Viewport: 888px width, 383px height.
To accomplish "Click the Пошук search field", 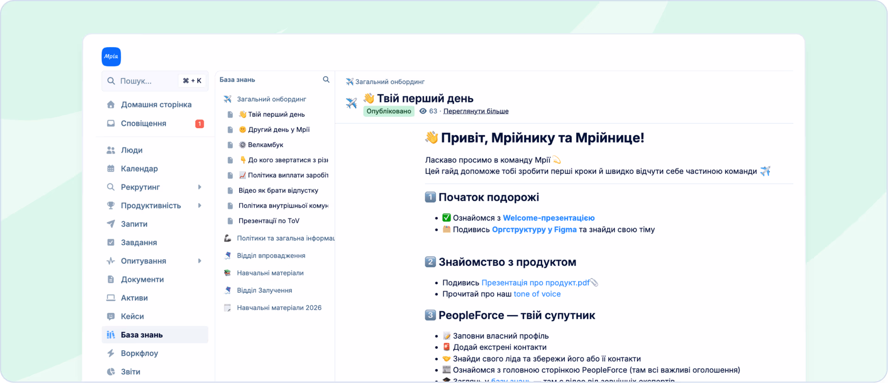I will click(x=155, y=81).
